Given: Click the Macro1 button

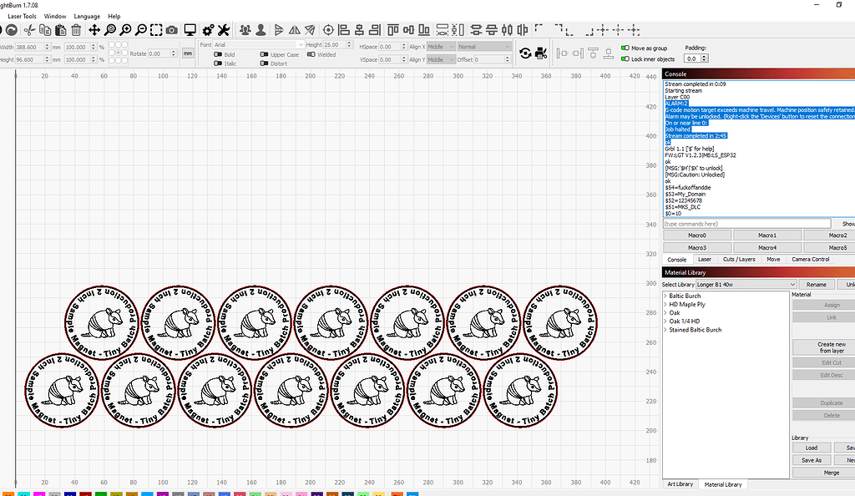Looking at the screenshot, I should click(767, 235).
